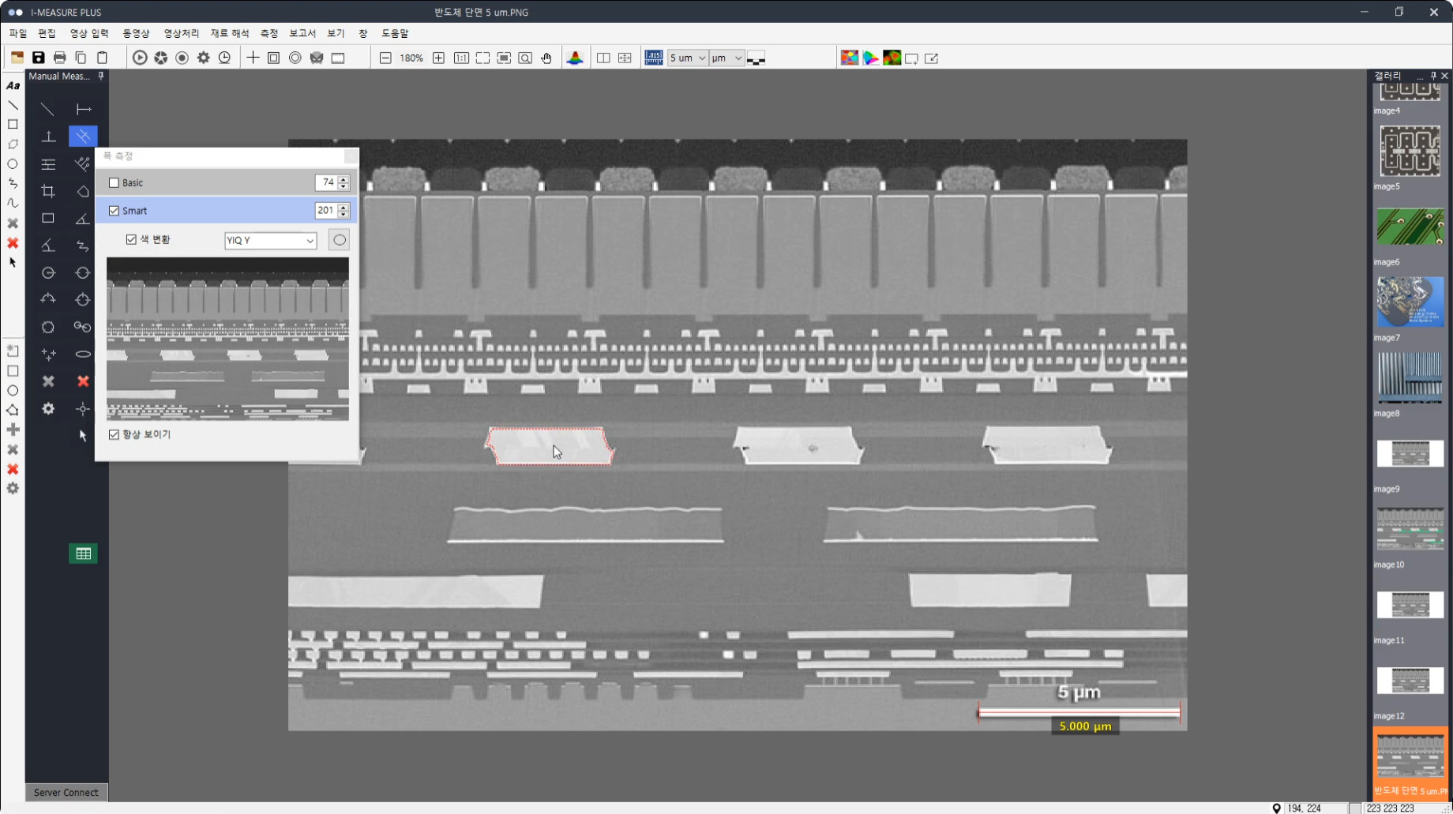
Task: Select the crop tool in Manual Measure
Action: click(48, 191)
